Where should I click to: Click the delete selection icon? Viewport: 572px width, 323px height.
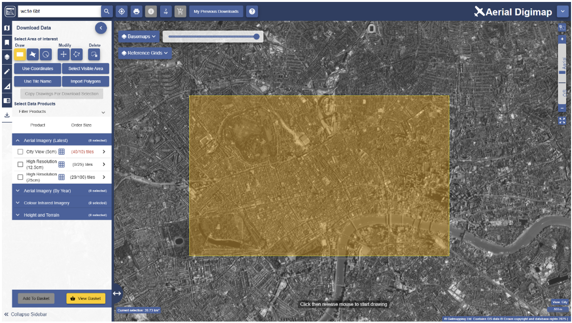pyautogui.click(x=94, y=55)
